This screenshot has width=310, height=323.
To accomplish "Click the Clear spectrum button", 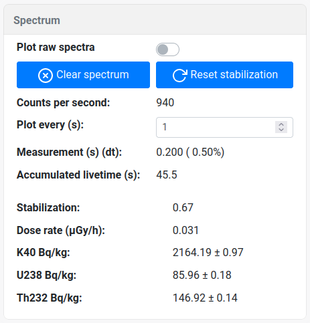I will click(83, 75).
